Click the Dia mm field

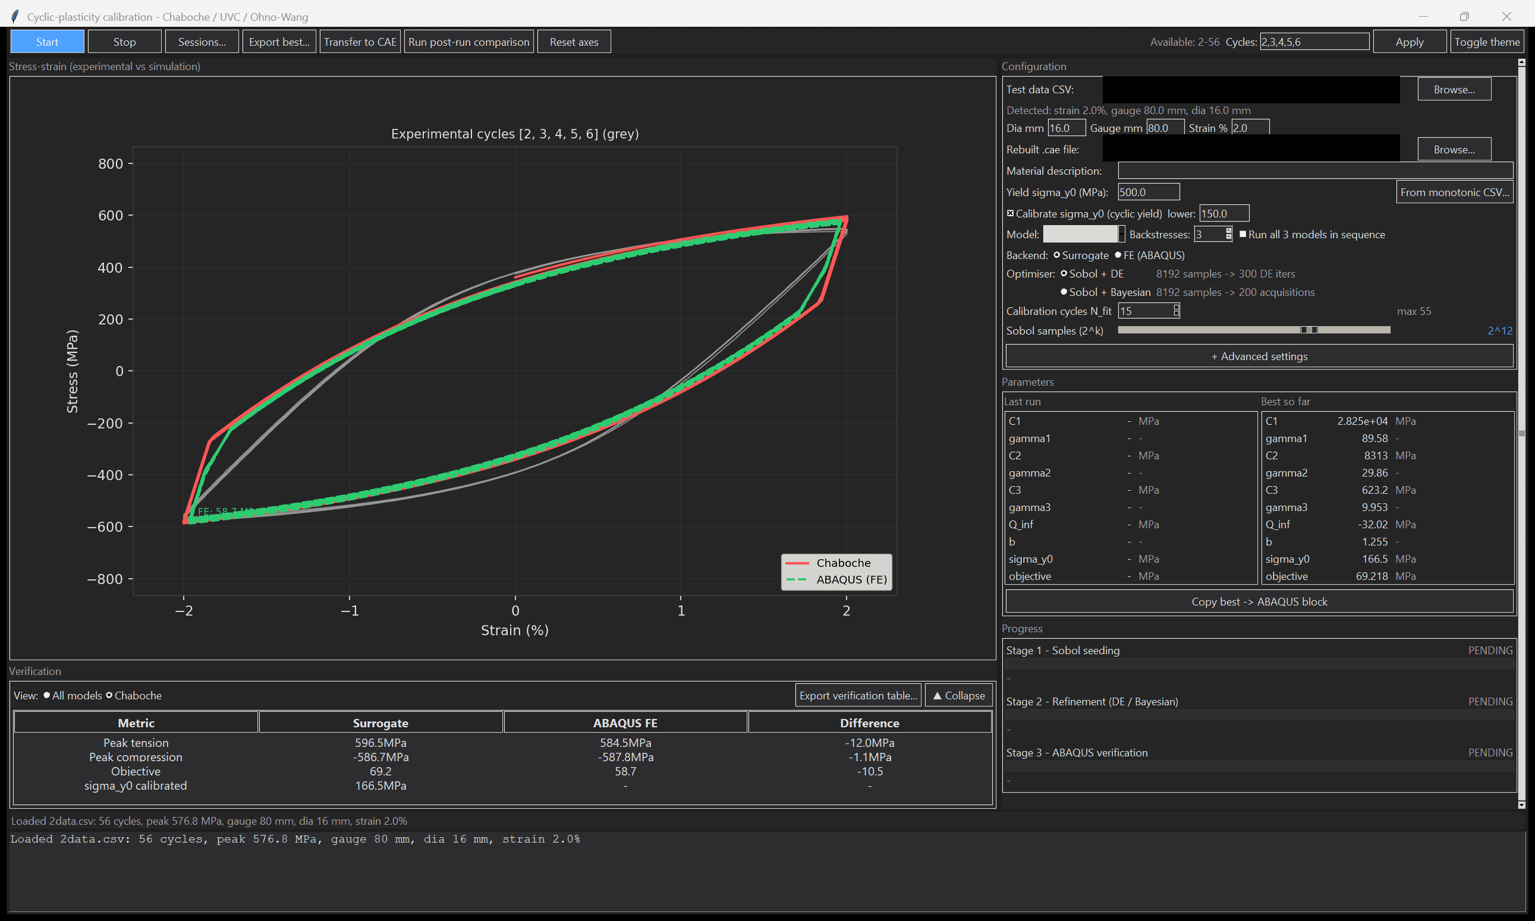point(1066,128)
